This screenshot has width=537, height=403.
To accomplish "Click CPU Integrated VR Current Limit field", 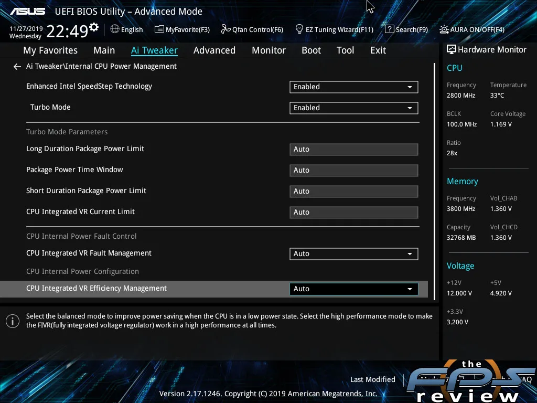I will [x=354, y=212].
